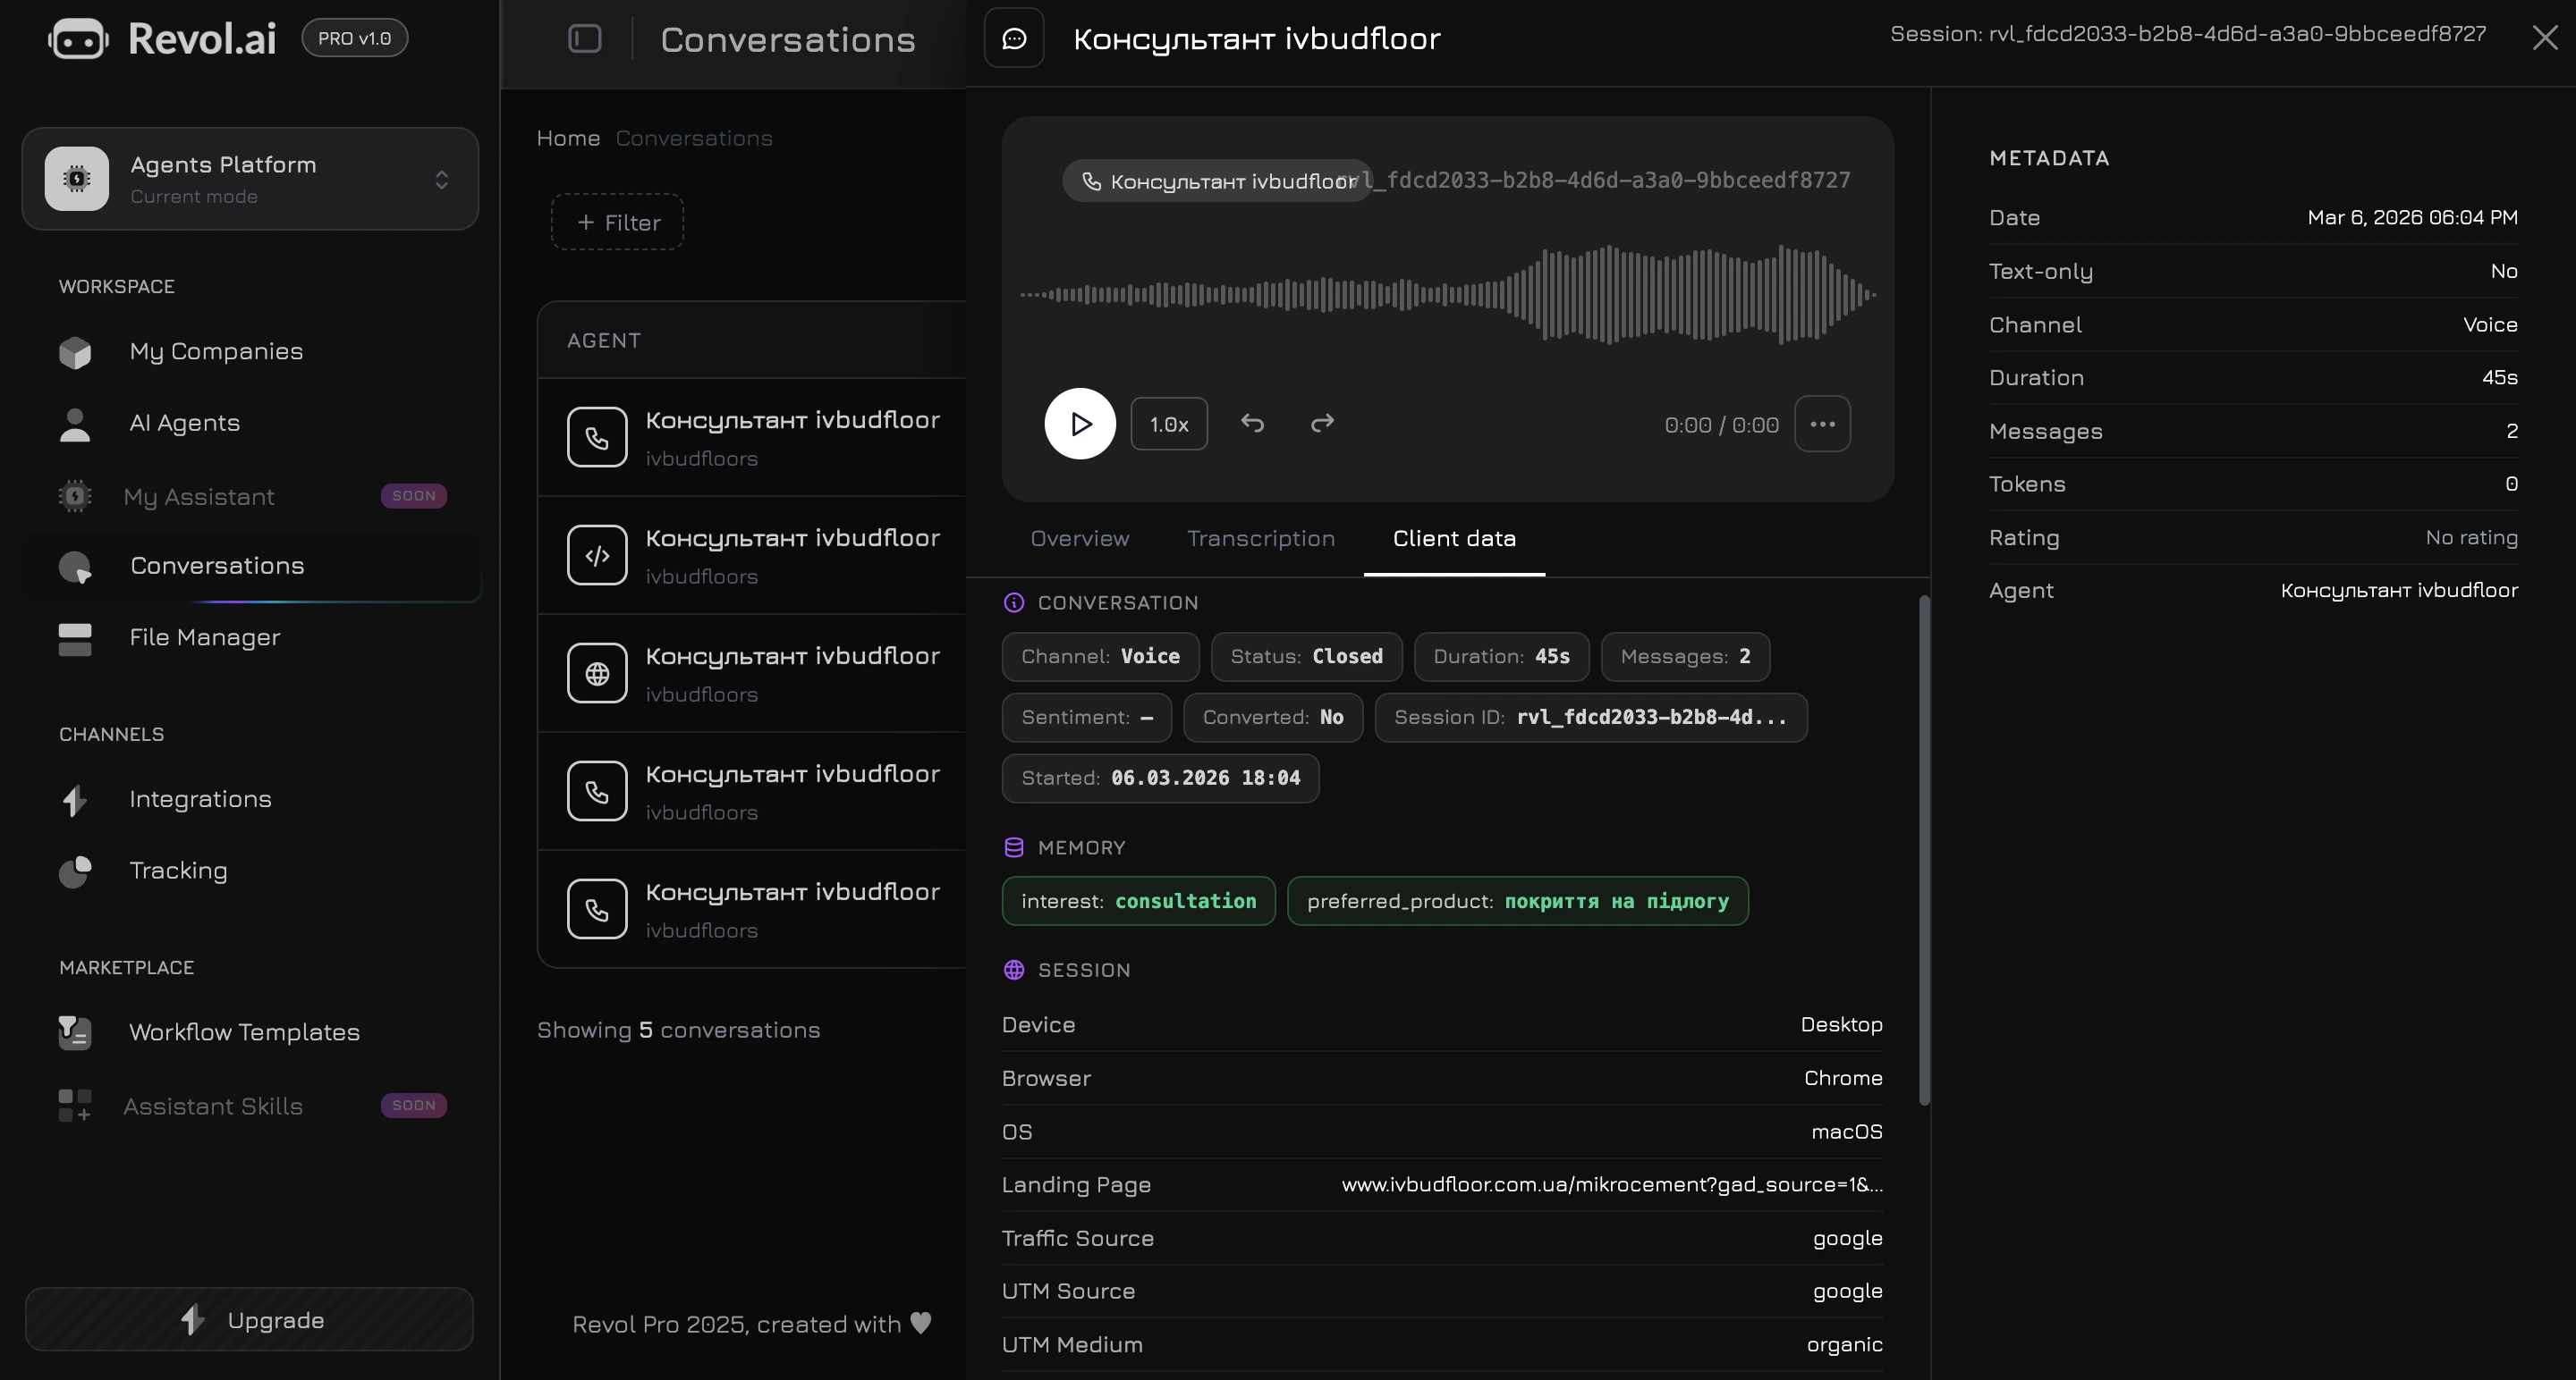Switch to the Transcription tab
Screen dimensions: 2576x1380
click(1261, 539)
